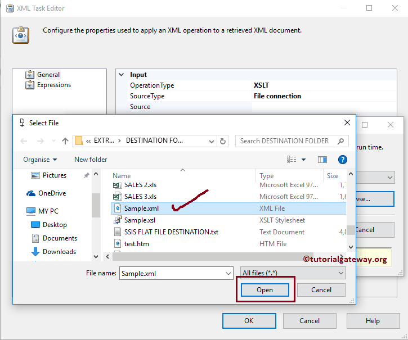
Task: Click the Sample.xml file icon
Action: click(x=118, y=208)
